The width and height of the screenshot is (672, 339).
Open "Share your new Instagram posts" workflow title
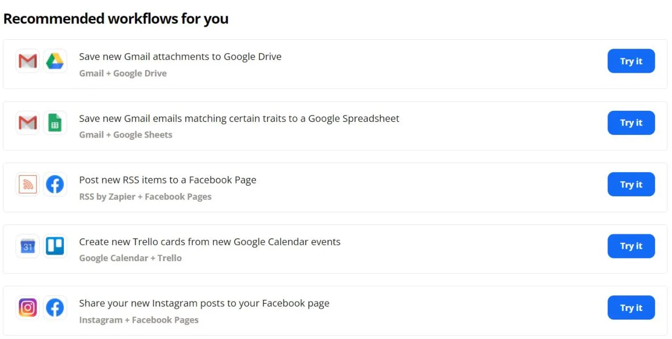pos(204,303)
